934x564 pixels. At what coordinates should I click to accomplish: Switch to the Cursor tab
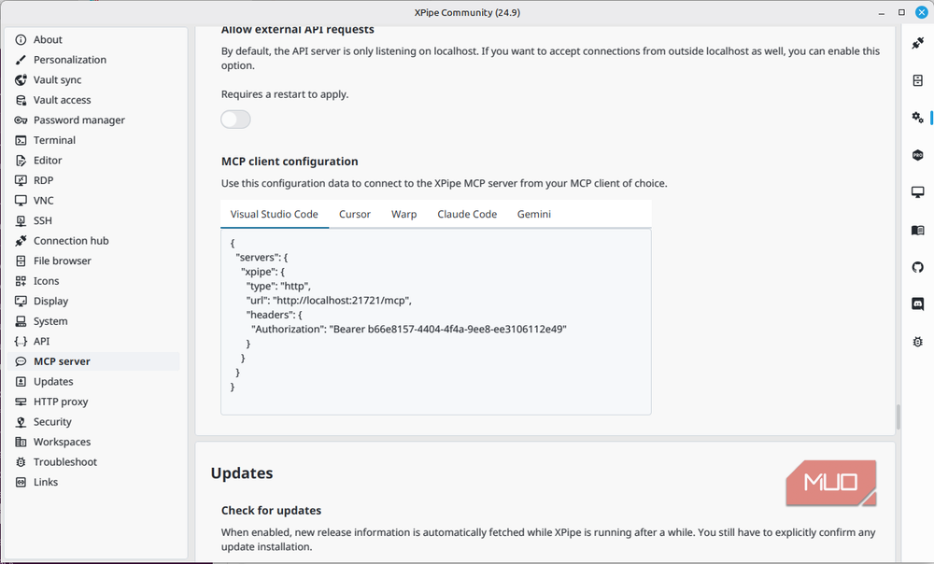[x=354, y=215]
